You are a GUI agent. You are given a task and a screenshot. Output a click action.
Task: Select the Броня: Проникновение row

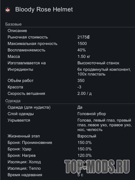70,142
